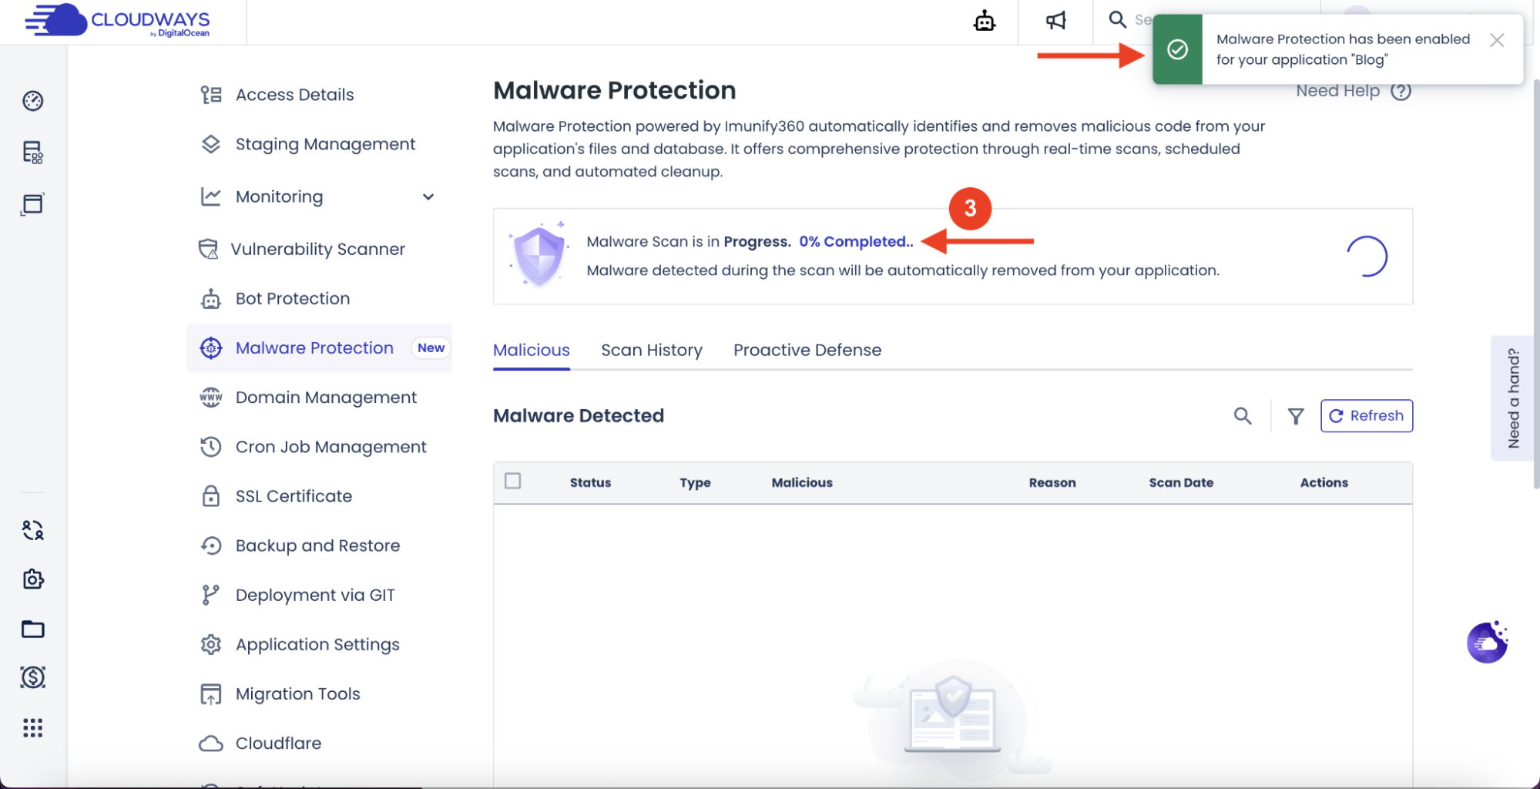Click the search magnifier in malware table
Screen dimensions: 1540x789
pyautogui.click(x=1242, y=416)
